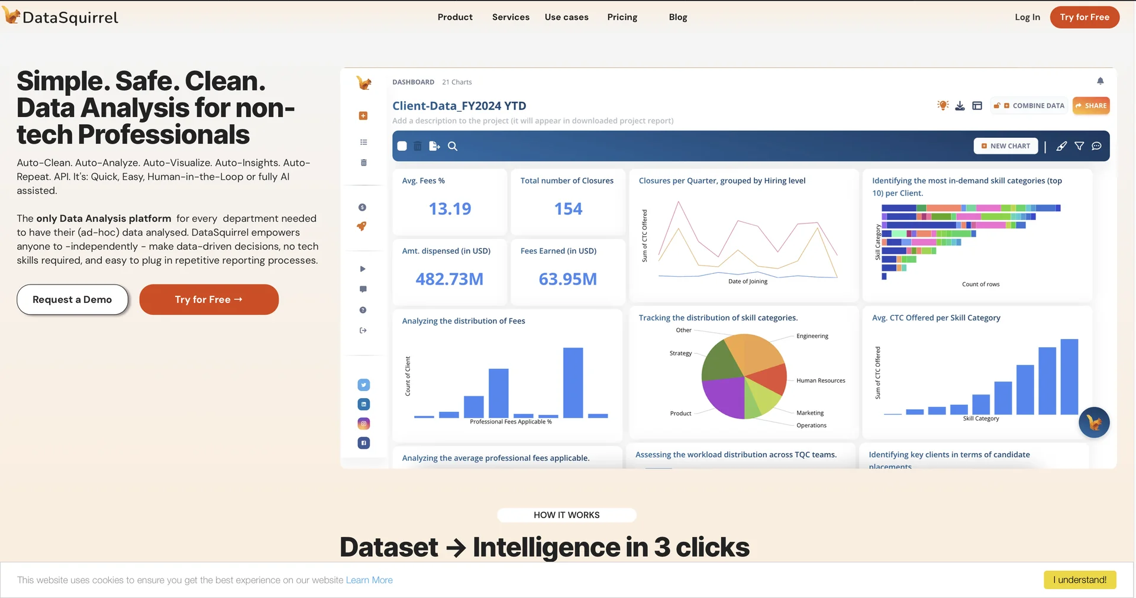
Task: Open the Learn More cookie link
Action: click(x=369, y=580)
